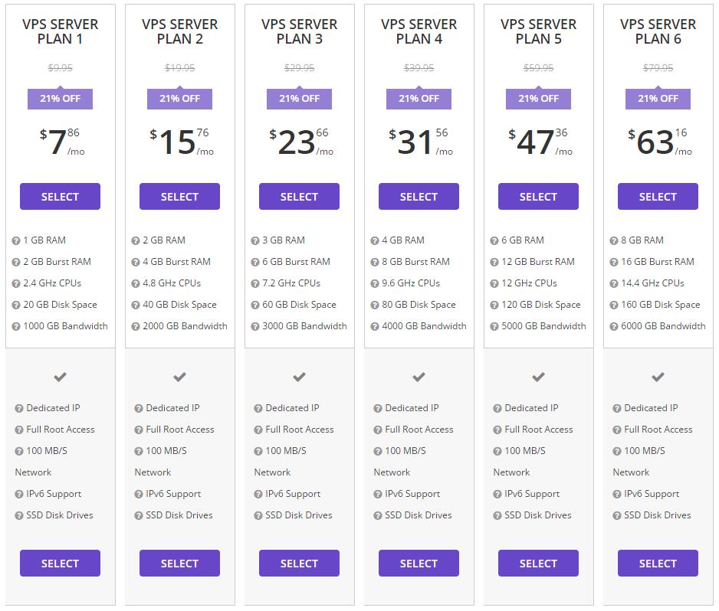This screenshot has height=611, width=719.
Task: Click the bottom Select button for Plan 2
Action: tap(179, 563)
